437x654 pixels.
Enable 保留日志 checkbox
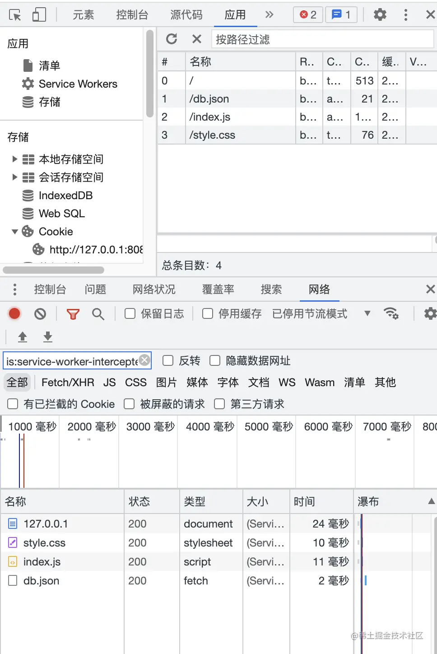coord(130,313)
